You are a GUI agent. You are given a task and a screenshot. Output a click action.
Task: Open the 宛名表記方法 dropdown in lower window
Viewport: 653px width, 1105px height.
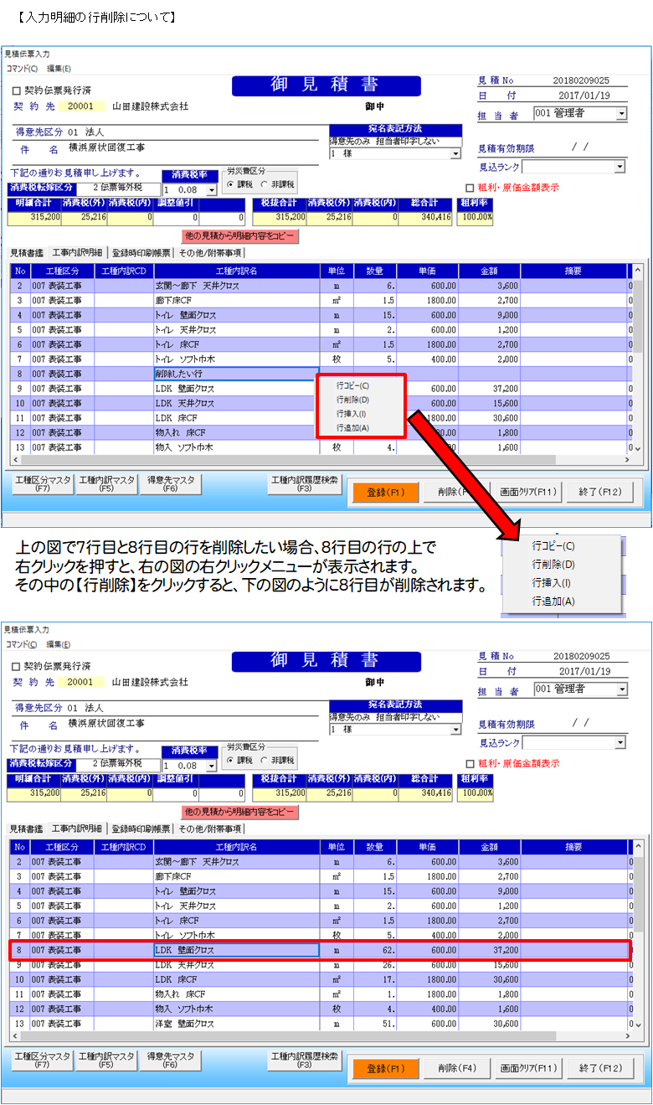[x=455, y=730]
